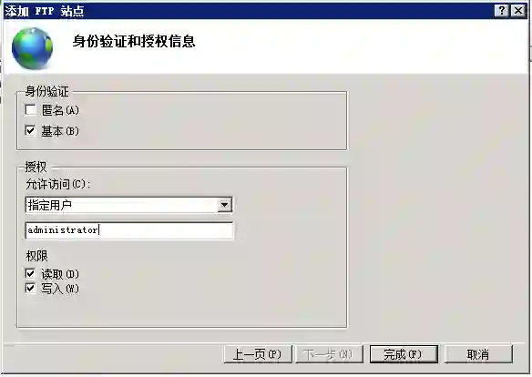Image resolution: width=532 pixels, height=377 pixels.
Task: Click the greyed-out 下一步(N) button
Action: 329,354
